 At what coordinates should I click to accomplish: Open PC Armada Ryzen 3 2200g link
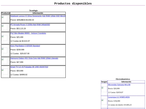click(30, 25)
